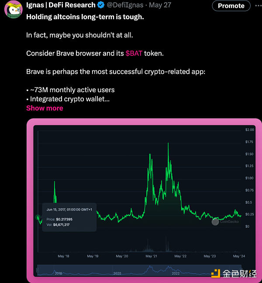This screenshot has width=262, height=283.
Task: Open the $BAT cashtag link
Action: (134, 53)
